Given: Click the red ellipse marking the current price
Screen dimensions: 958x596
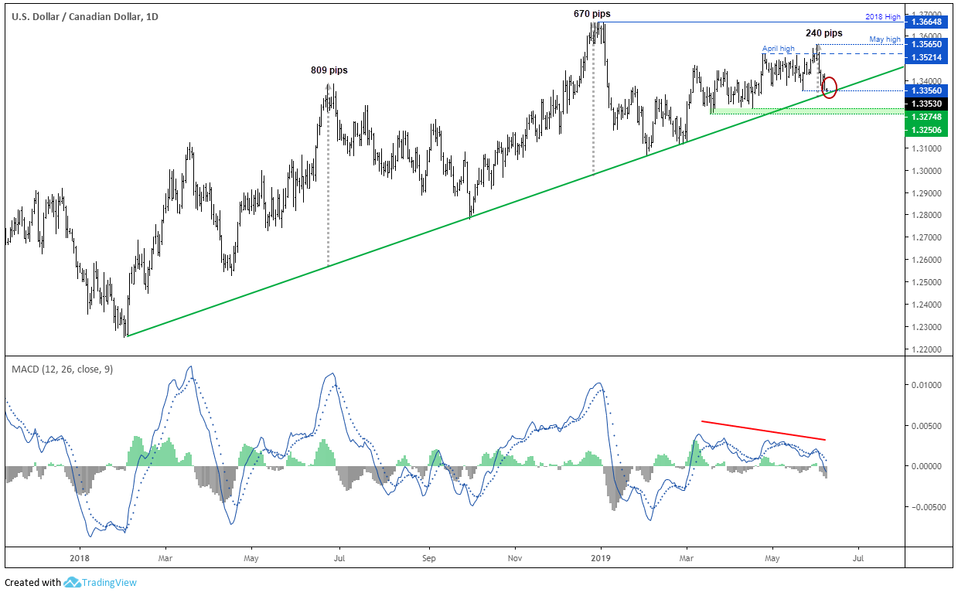Looking at the screenshot, I should click(830, 86).
